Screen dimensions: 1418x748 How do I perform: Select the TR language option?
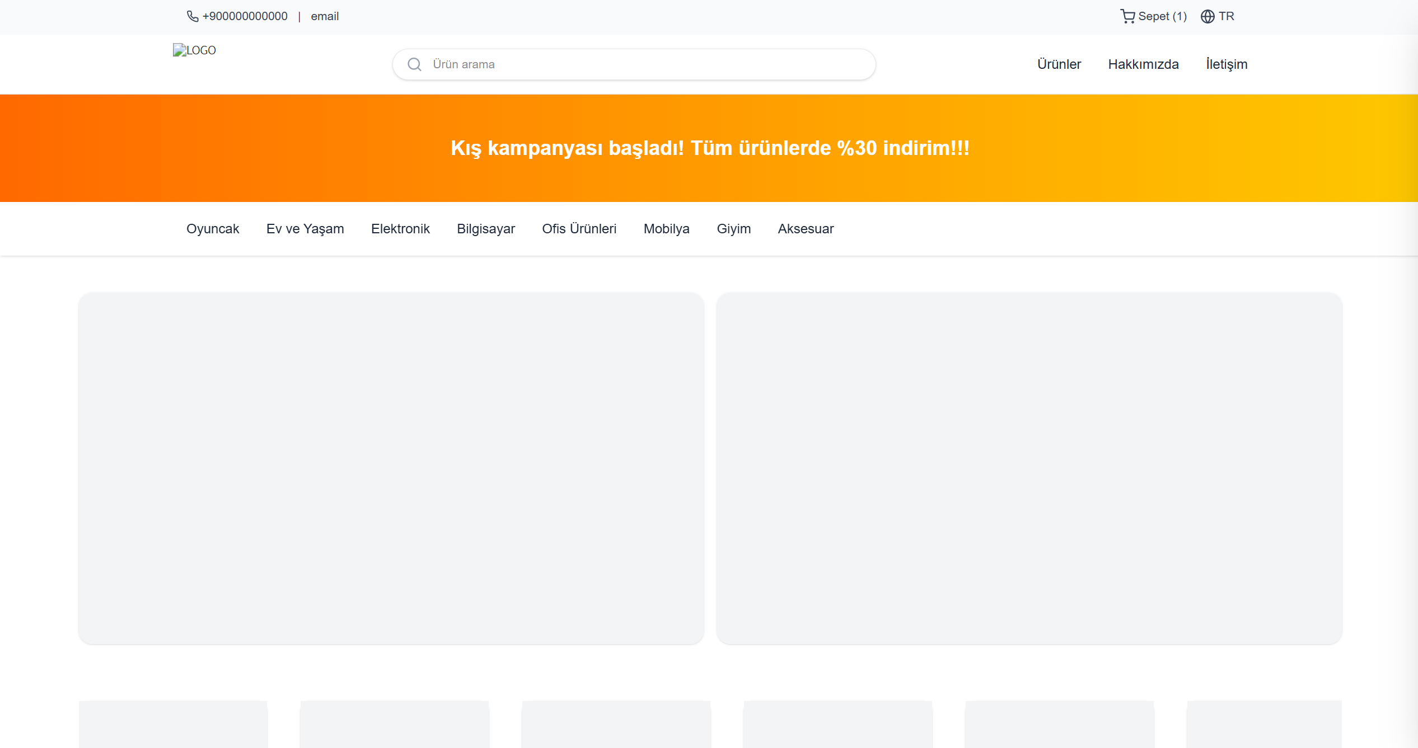1227,16
